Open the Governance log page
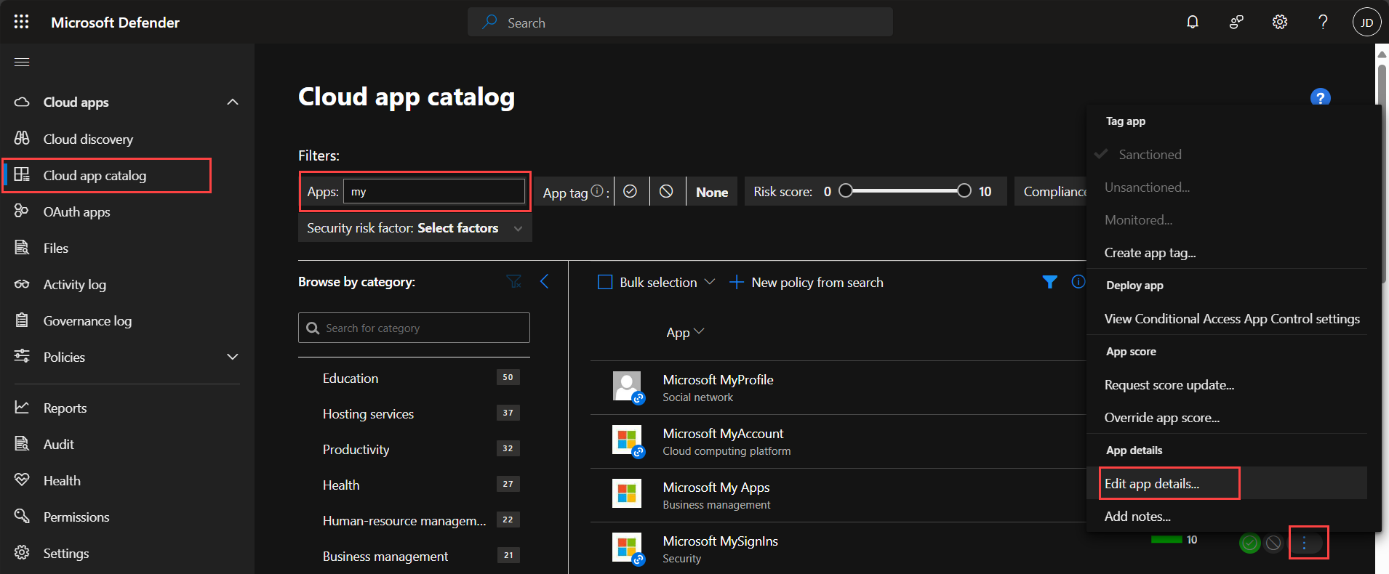 [x=87, y=320]
